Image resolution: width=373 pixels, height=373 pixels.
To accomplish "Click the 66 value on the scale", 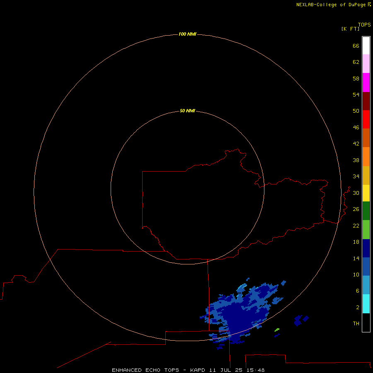I will (356, 46).
